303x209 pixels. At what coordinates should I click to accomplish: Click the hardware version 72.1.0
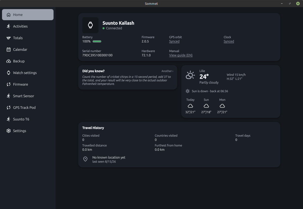[x=146, y=55]
